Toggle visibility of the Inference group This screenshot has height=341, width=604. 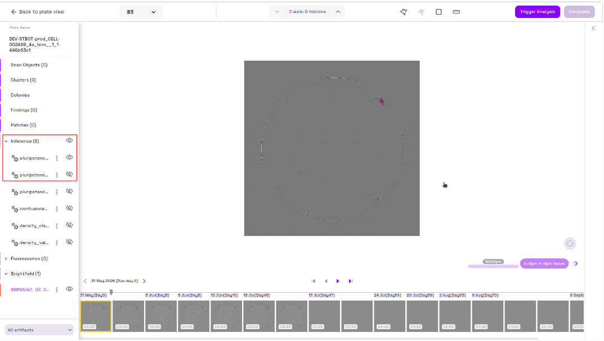(x=69, y=140)
